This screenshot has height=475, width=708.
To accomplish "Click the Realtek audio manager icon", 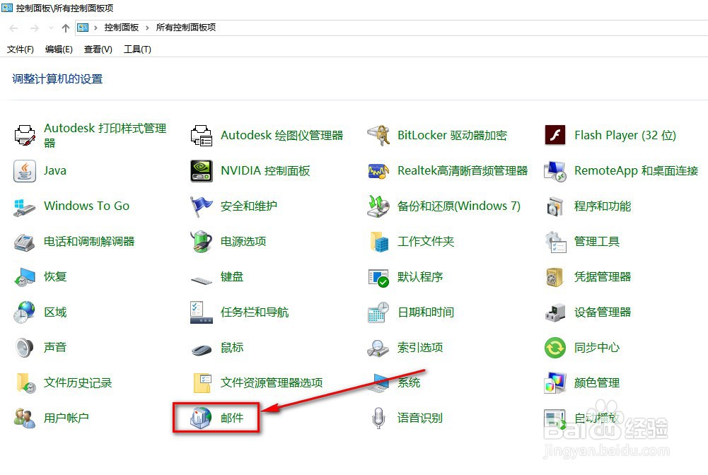I will tap(378, 171).
